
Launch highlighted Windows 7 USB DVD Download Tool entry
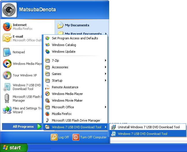coord(148,134)
